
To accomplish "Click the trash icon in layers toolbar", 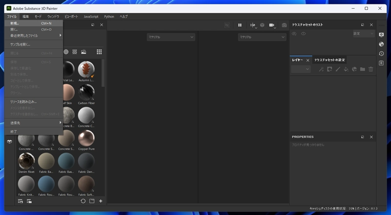I will click(371, 69).
